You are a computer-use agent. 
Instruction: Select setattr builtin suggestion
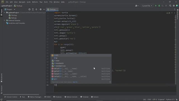81,77
